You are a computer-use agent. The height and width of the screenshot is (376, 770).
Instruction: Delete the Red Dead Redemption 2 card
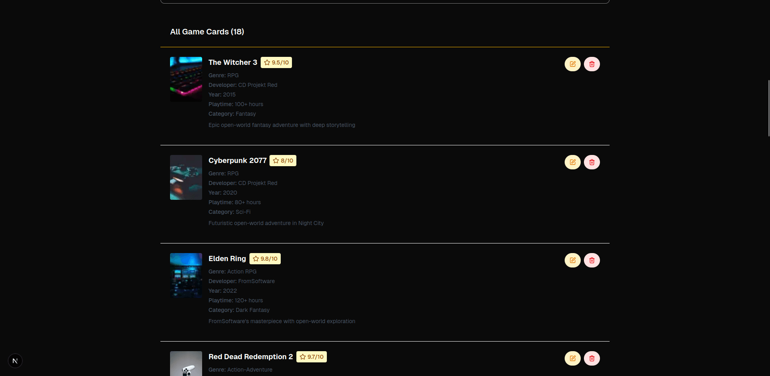coord(592,358)
